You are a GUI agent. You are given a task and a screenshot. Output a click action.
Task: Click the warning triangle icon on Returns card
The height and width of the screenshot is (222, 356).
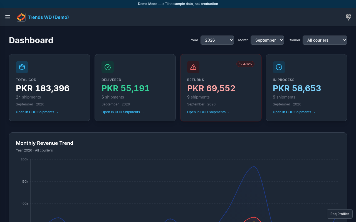pos(193,67)
